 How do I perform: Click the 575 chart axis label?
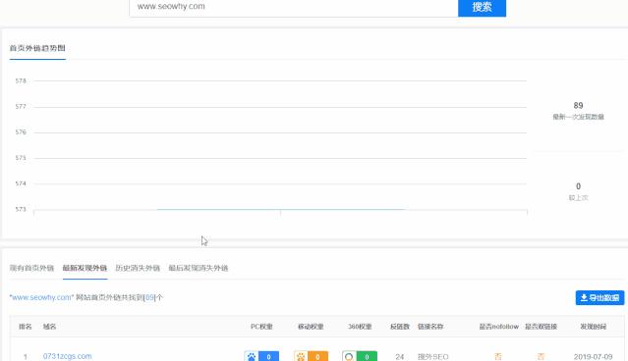coord(21,158)
